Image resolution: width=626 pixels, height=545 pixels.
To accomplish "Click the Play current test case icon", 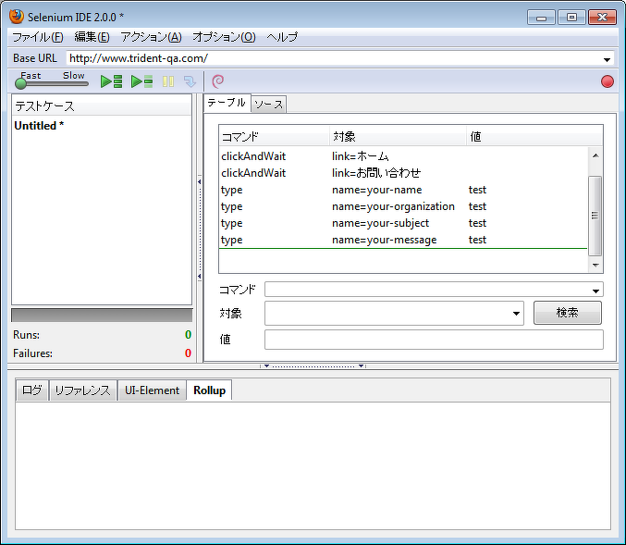I will [x=141, y=81].
